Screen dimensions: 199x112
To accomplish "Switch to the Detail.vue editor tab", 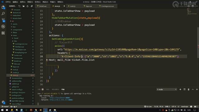I will click(43, 6).
